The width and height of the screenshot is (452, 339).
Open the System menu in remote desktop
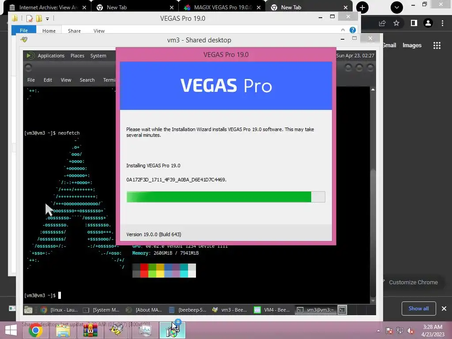[98, 56]
